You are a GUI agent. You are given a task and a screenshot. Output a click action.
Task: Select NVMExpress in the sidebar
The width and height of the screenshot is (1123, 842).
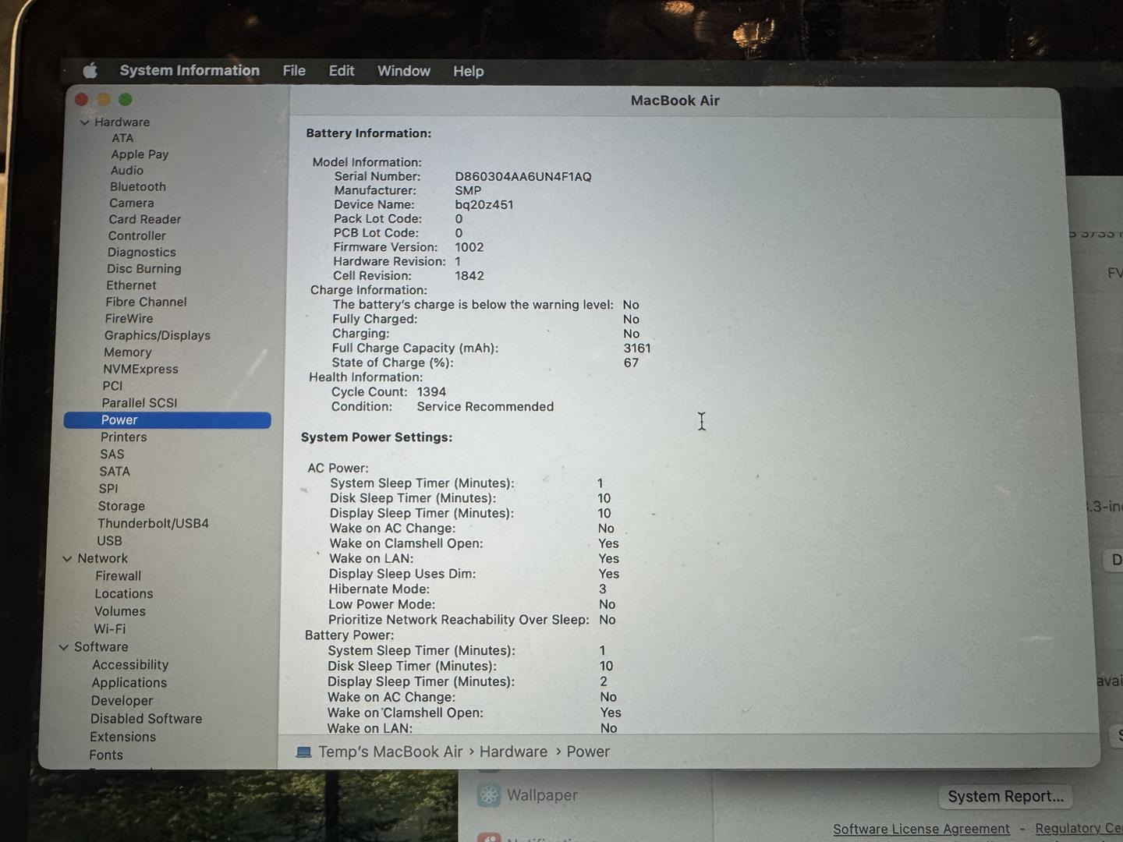coord(141,370)
